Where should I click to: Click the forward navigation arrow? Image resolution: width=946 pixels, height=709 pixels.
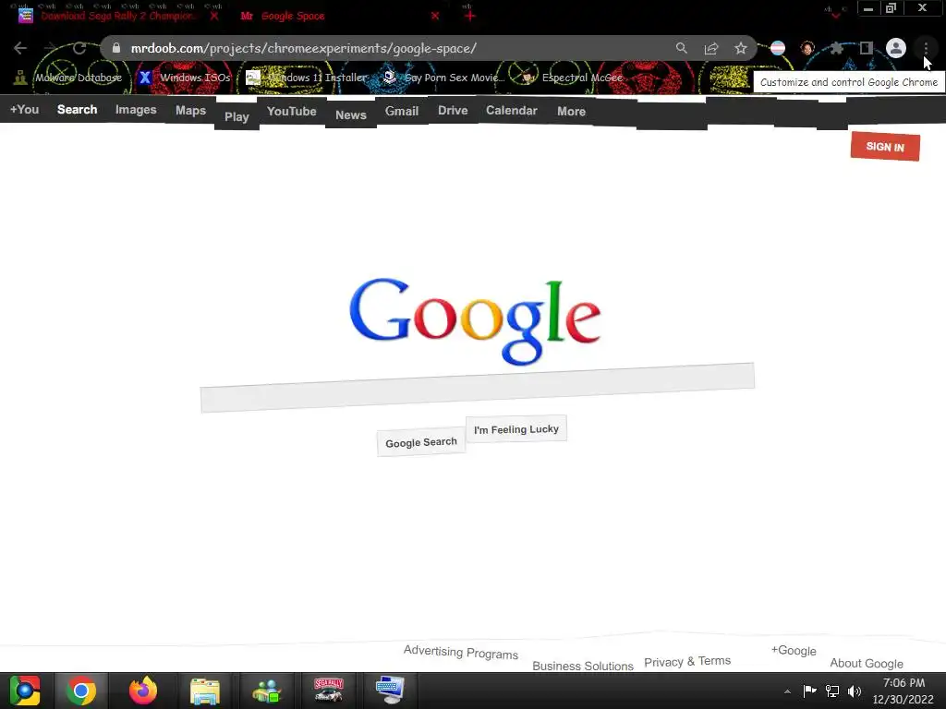click(x=50, y=48)
